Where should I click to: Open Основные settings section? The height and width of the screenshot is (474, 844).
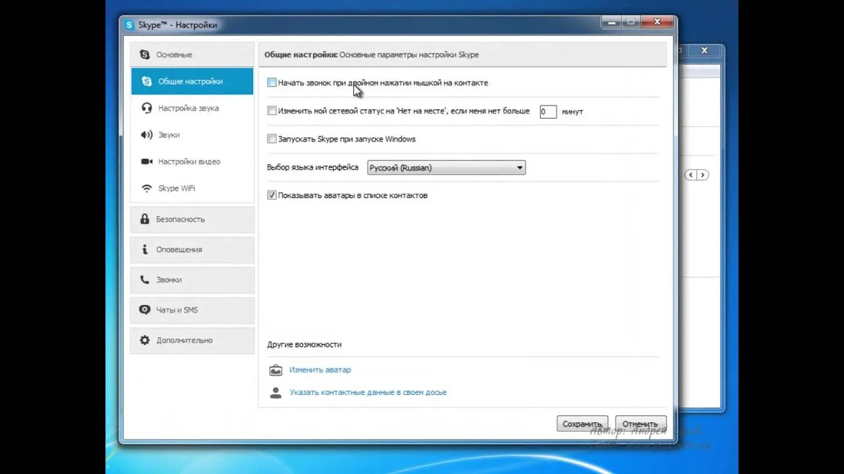pyautogui.click(x=192, y=55)
